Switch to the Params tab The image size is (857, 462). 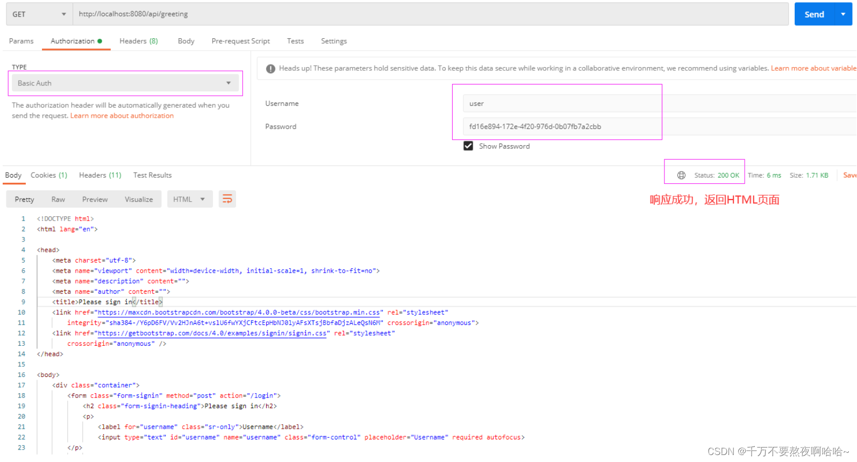(21, 41)
